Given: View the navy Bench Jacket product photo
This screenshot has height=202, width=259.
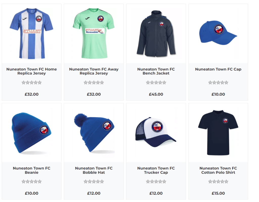Looking at the screenshot, I should pyautogui.click(x=156, y=34).
